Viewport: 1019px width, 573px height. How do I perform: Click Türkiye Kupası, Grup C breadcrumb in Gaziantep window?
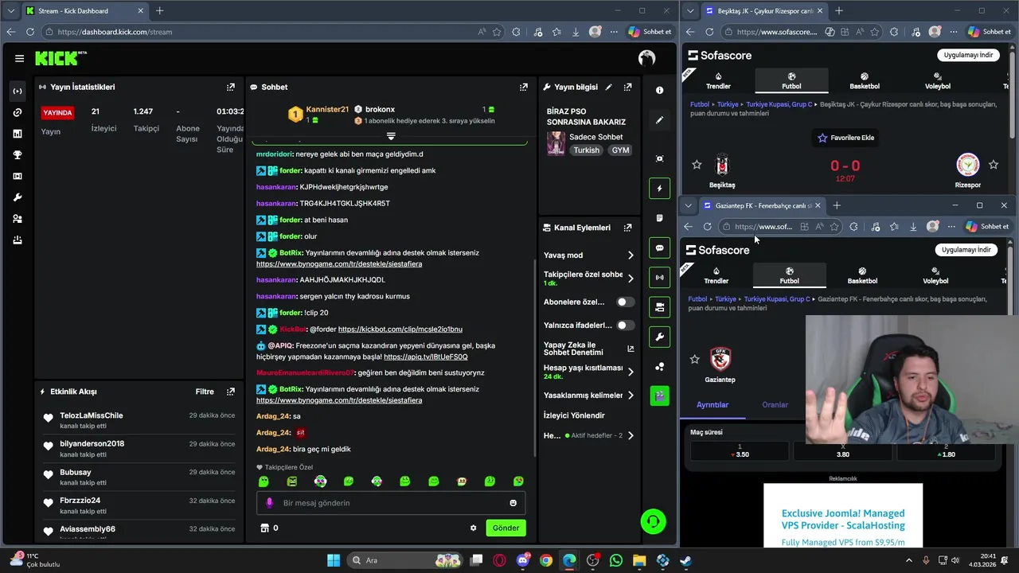click(778, 299)
